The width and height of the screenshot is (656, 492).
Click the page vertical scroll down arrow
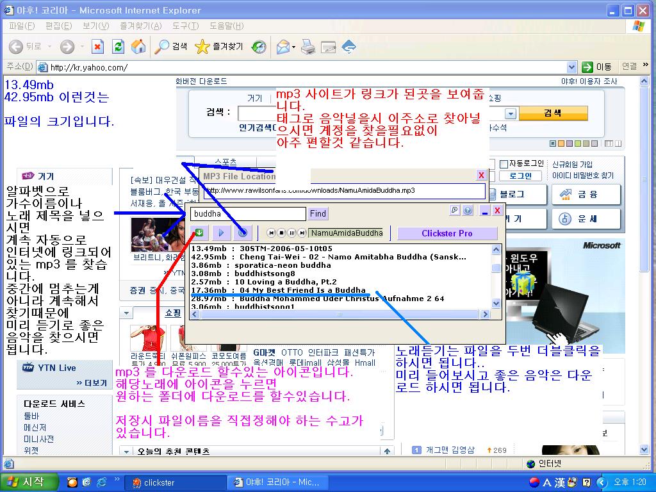pos(644,450)
